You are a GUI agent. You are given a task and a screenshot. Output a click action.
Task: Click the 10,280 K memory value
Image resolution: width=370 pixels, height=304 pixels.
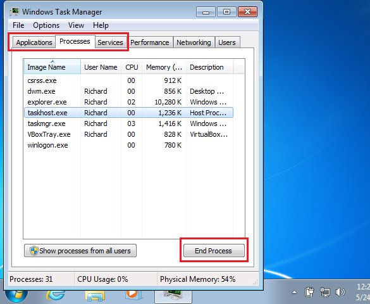click(x=168, y=102)
